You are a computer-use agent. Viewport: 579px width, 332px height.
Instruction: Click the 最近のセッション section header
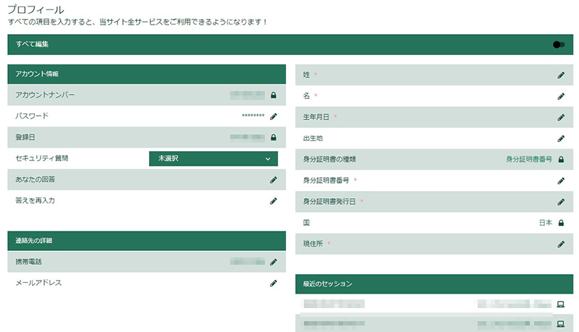[x=434, y=284]
